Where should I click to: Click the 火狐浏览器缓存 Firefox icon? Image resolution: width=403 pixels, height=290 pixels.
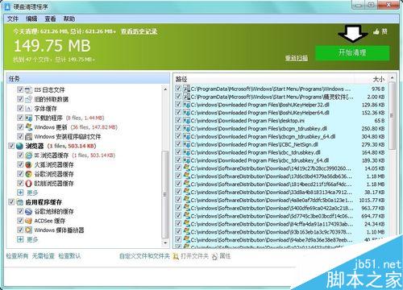click(x=28, y=164)
